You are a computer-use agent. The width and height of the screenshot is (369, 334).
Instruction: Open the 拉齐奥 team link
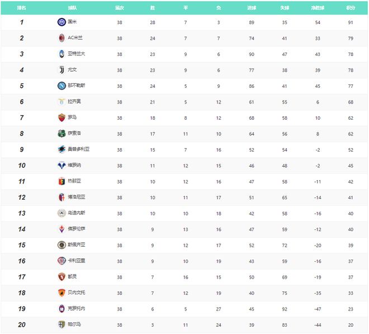pos(74,101)
